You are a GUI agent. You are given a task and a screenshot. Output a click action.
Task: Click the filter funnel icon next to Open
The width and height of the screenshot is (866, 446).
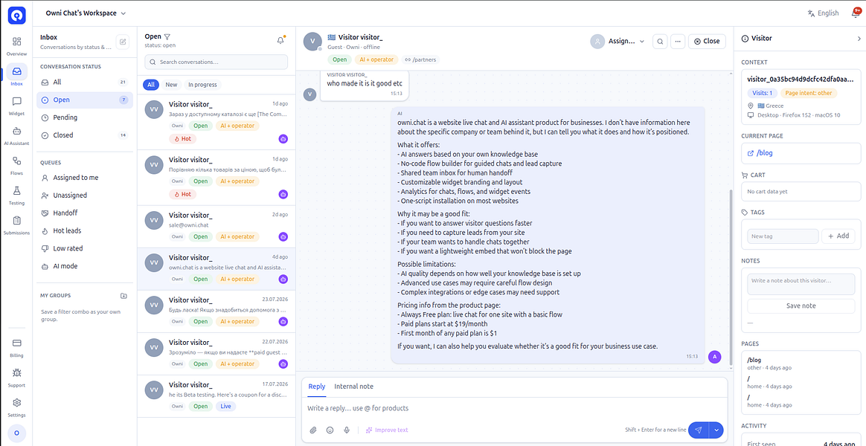(167, 36)
